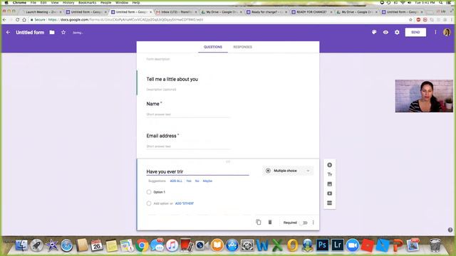
Task: Open the File menu
Action: 33,2
